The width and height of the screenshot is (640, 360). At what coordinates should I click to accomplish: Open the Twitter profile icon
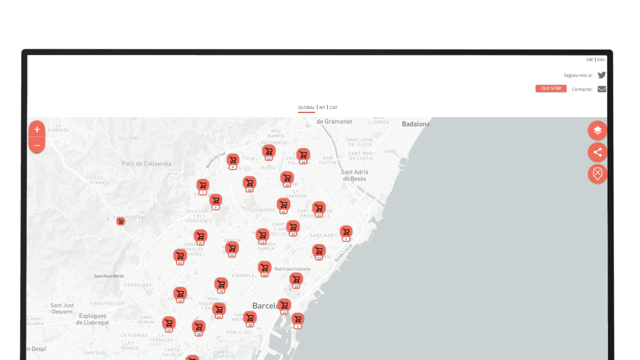(x=601, y=74)
